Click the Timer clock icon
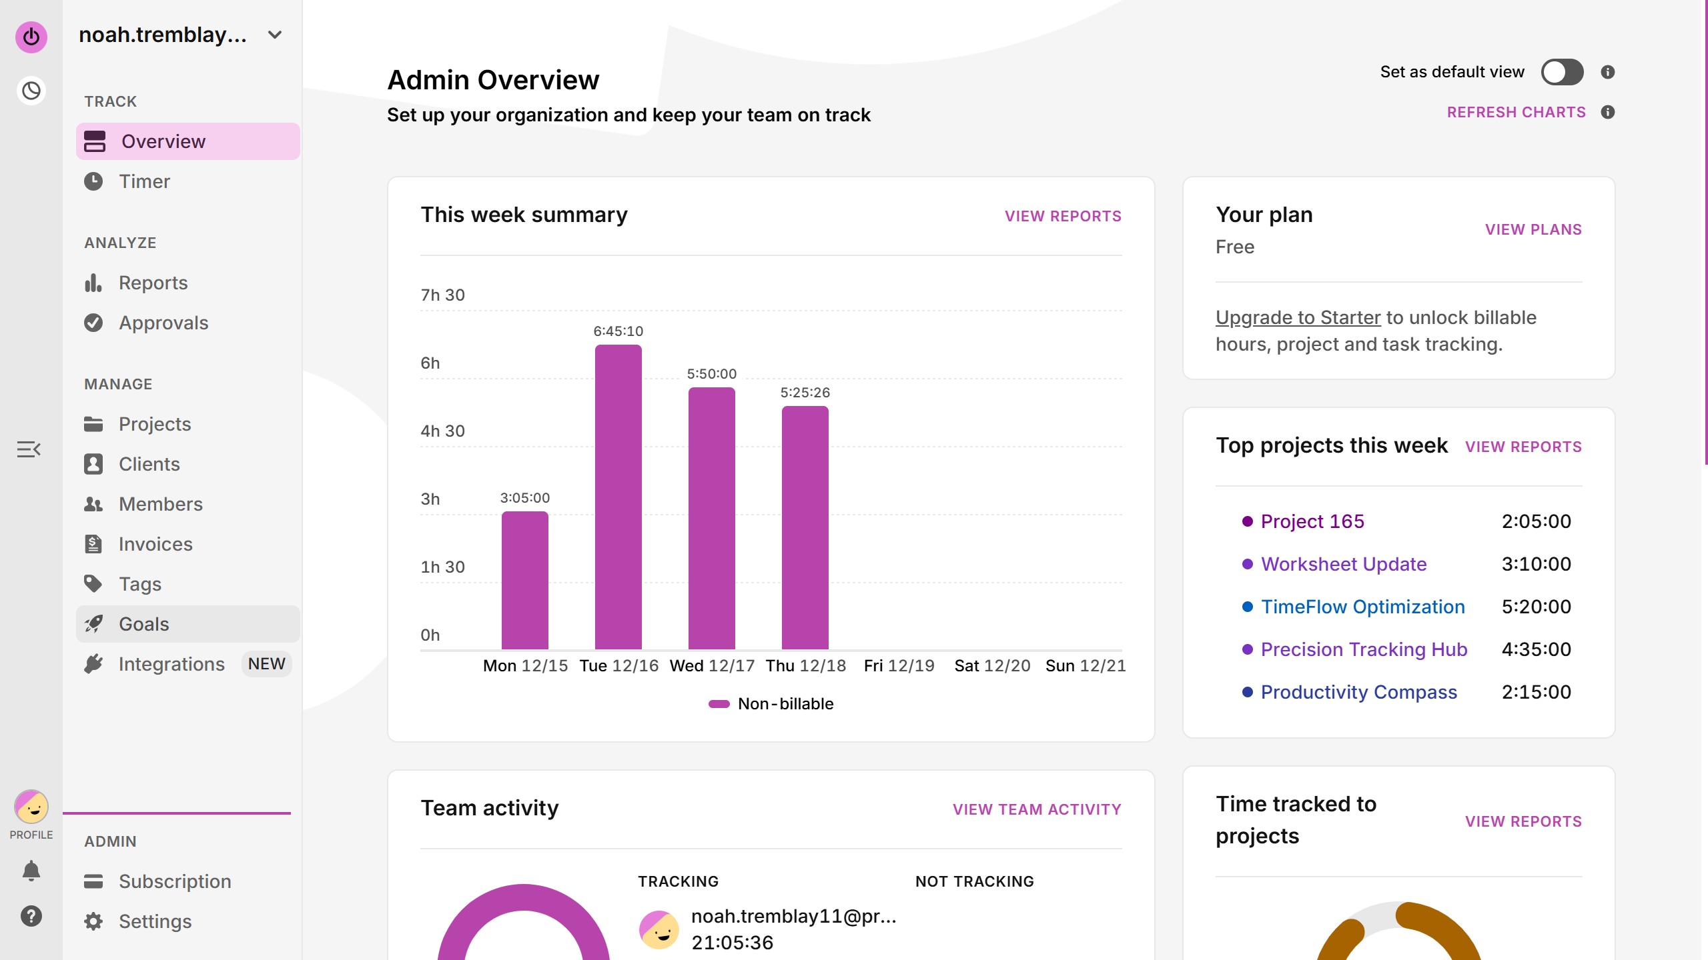The height and width of the screenshot is (960, 1708). pos(93,181)
